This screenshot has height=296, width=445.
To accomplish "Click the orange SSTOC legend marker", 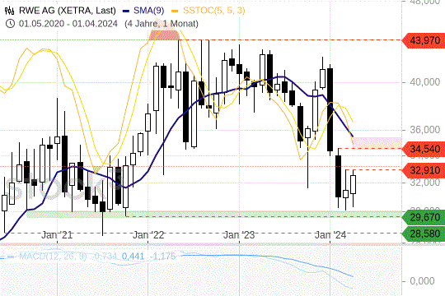I will pos(175,11).
